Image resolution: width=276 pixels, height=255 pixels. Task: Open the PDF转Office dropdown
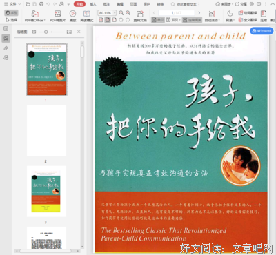(x=35, y=17)
